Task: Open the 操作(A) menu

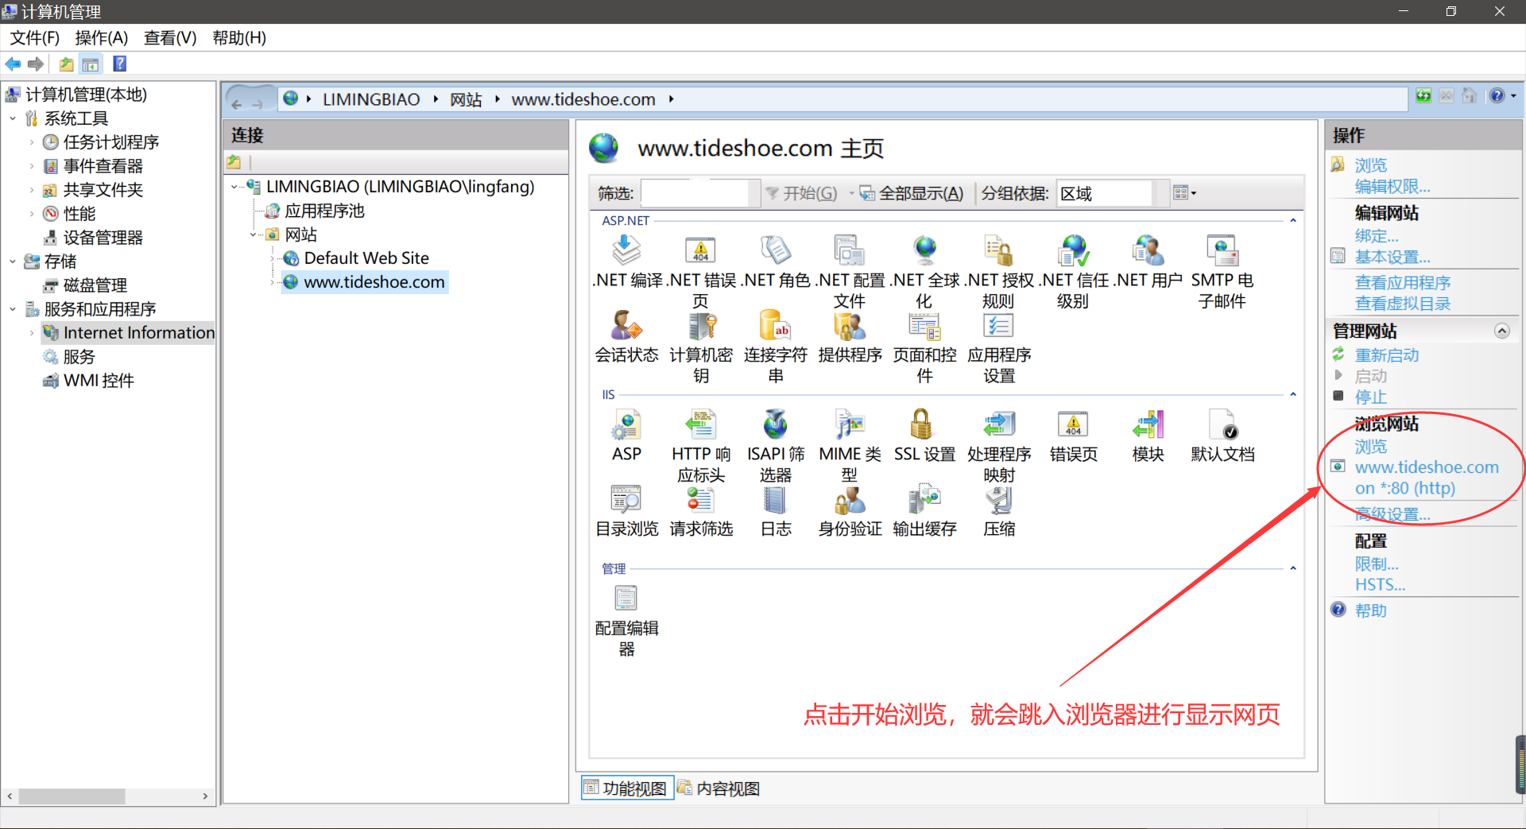Action: (101, 37)
